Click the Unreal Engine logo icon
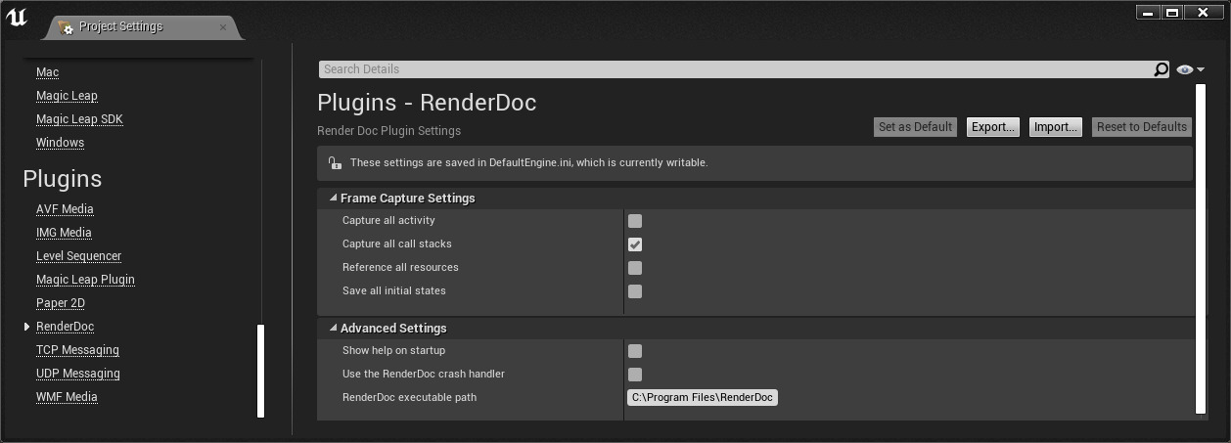 (x=16, y=18)
